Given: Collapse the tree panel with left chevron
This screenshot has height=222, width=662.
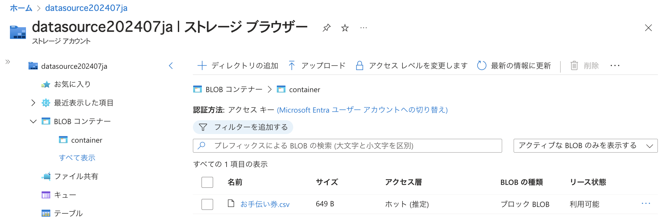Looking at the screenshot, I should click(171, 66).
